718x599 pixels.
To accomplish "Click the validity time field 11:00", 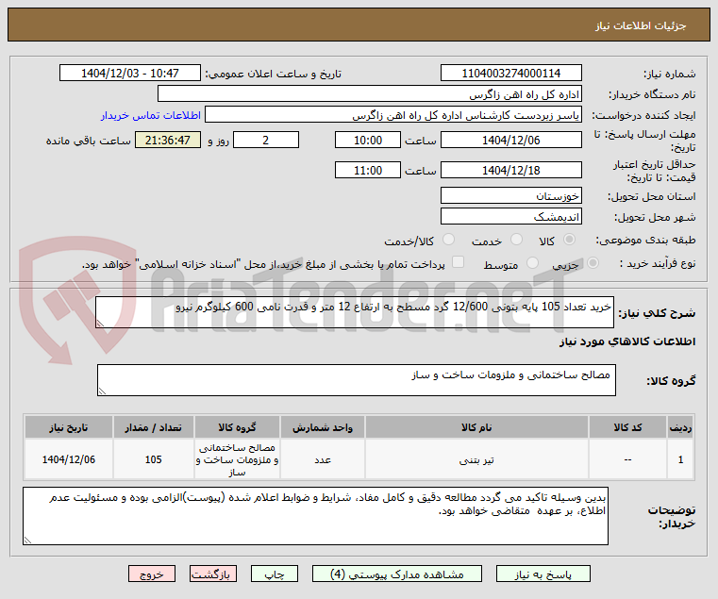I will coord(368,170).
